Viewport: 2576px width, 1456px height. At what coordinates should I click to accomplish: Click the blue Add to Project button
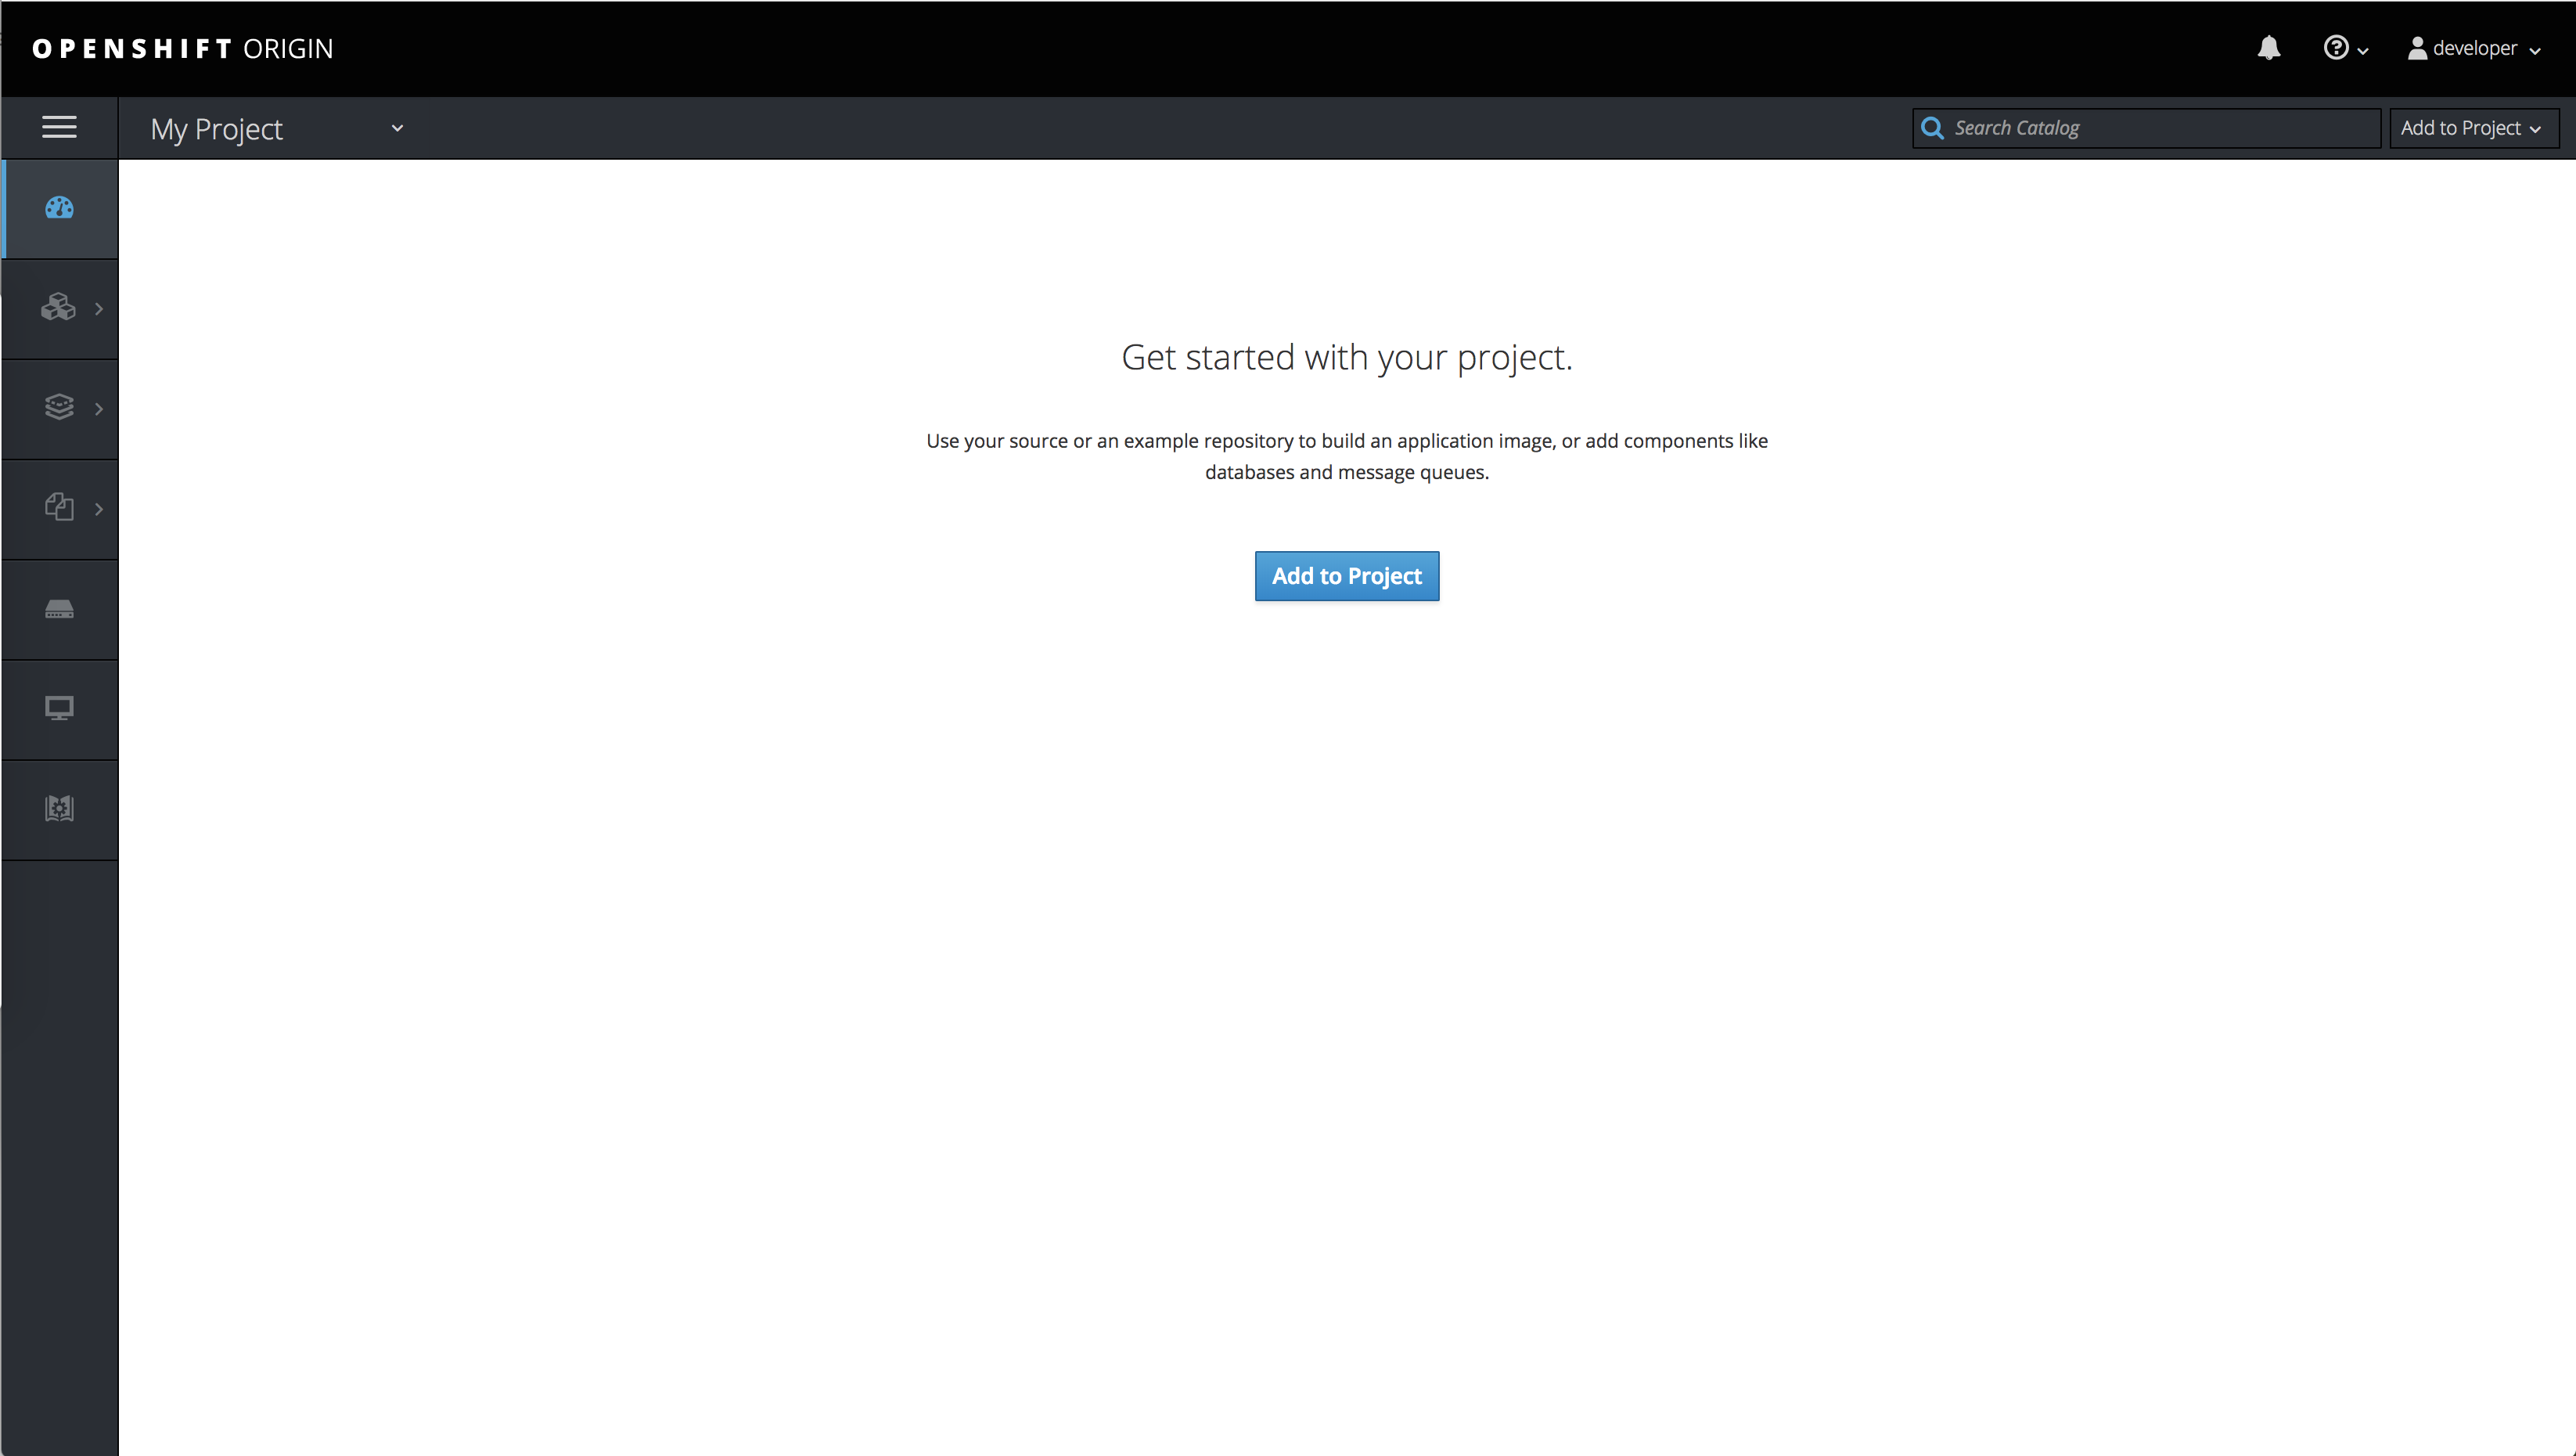point(1346,575)
